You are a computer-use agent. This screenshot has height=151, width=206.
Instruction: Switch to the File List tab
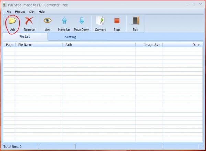(x=25, y=37)
